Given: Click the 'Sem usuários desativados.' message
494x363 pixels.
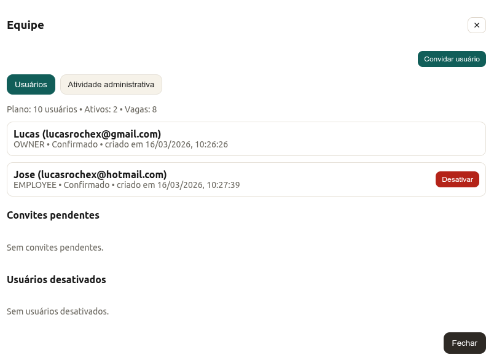Looking at the screenshot, I should pos(58,311).
